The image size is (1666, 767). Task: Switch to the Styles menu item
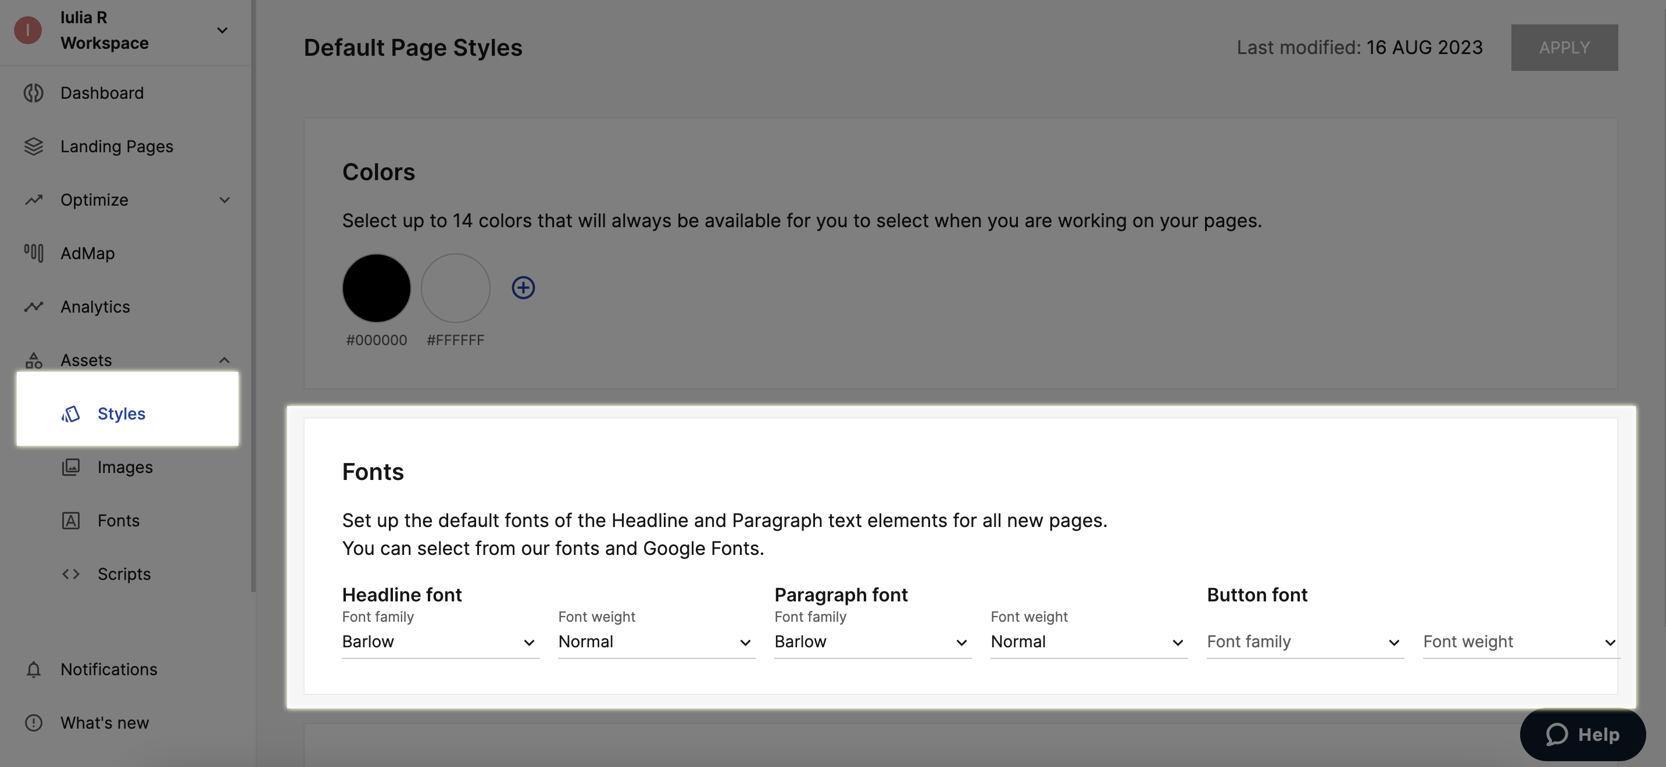(x=121, y=414)
